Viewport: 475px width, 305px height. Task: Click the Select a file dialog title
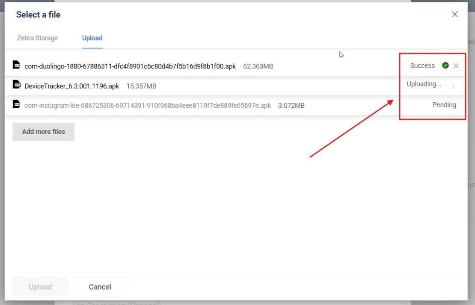38,15
